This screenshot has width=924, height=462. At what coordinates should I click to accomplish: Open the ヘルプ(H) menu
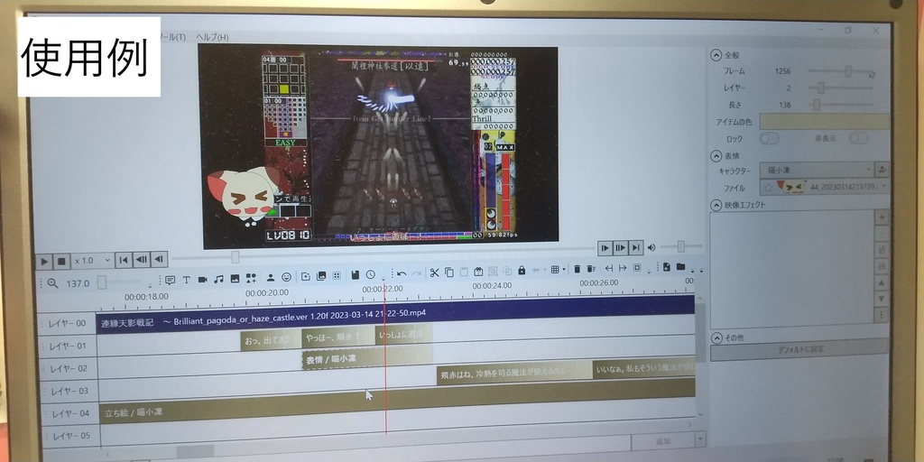point(212,37)
